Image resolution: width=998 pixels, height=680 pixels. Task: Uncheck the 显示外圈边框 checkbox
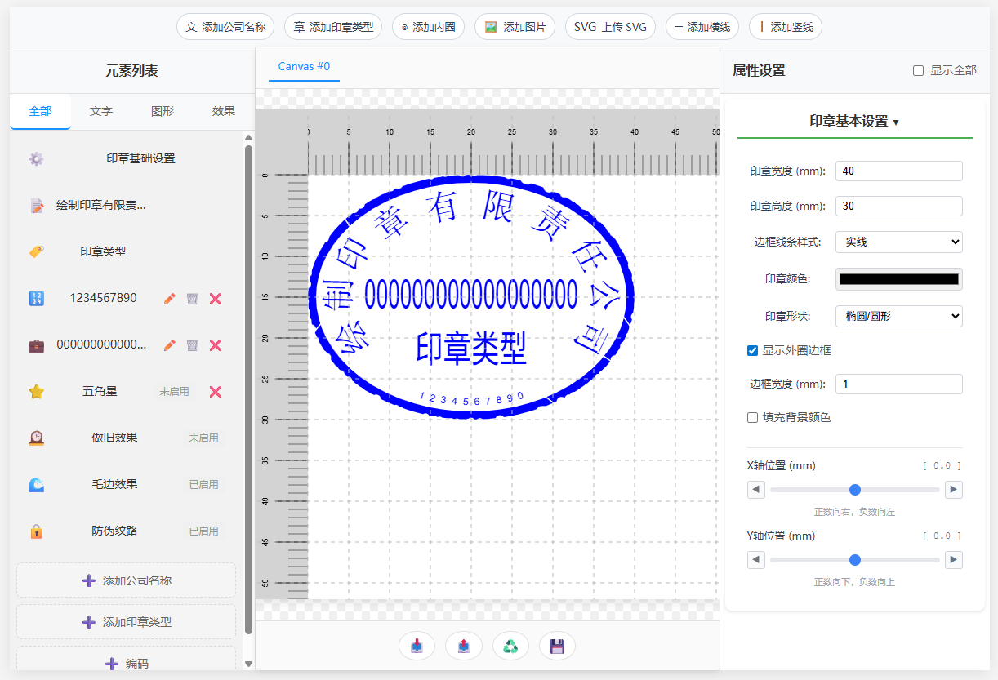click(752, 350)
